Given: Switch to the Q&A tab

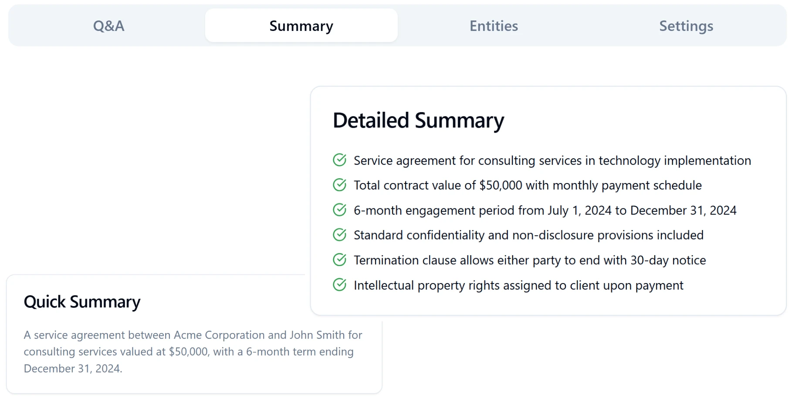Looking at the screenshot, I should pos(108,26).
